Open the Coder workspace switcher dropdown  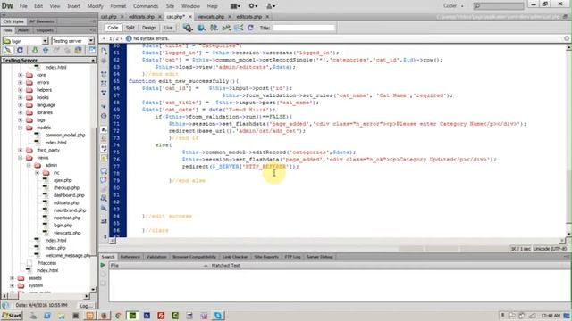(453, 6)
